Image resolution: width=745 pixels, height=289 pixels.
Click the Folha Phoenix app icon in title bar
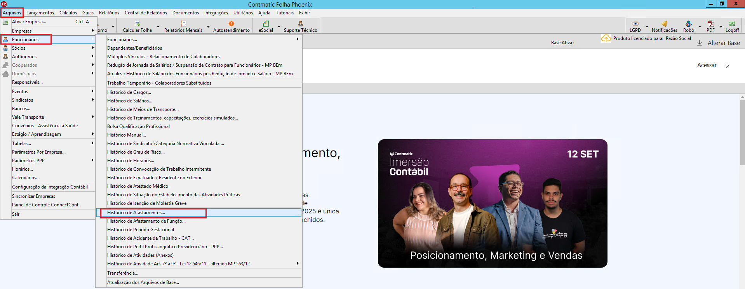click(4, 4)
